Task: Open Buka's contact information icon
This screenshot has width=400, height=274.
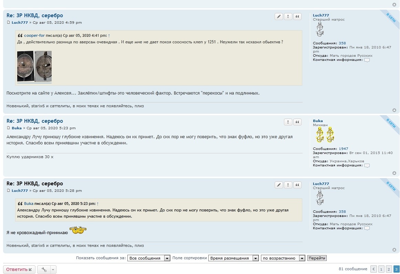Action: (367, 165)
